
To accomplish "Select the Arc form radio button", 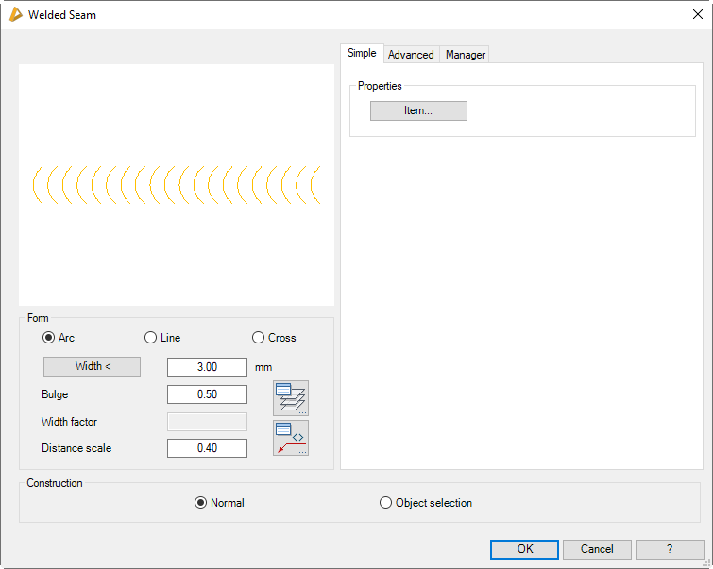I will pyautogui.click(x=49, y=338).
